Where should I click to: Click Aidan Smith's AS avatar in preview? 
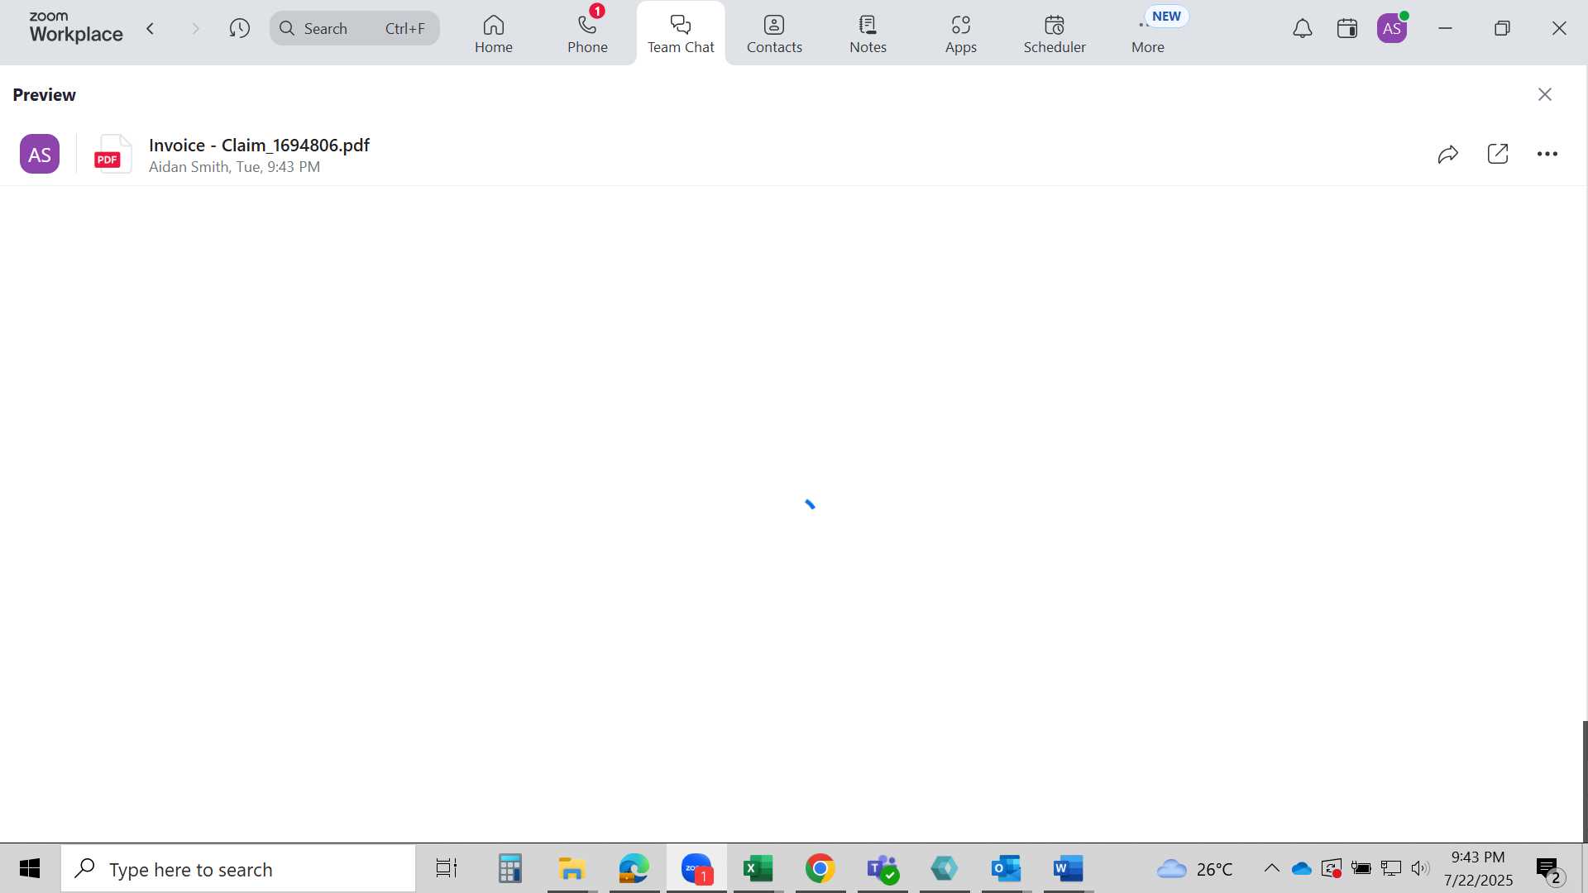(40, 154)
